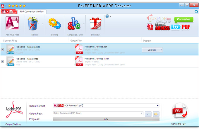Click the Operate column header

tap(147, 41)
